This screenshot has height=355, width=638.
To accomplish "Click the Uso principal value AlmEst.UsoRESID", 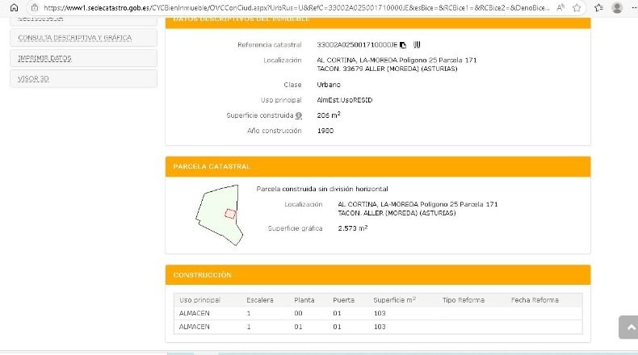I will point(344,100).
